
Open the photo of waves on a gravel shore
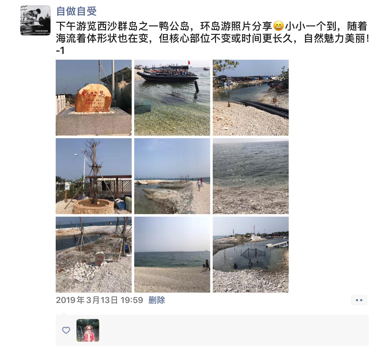(251, 176)
